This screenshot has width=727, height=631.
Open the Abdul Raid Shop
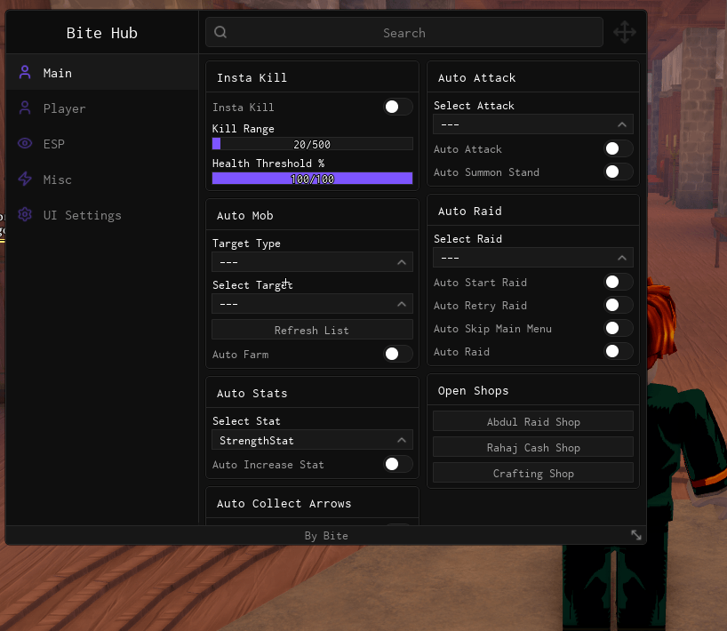pos(532,421)
